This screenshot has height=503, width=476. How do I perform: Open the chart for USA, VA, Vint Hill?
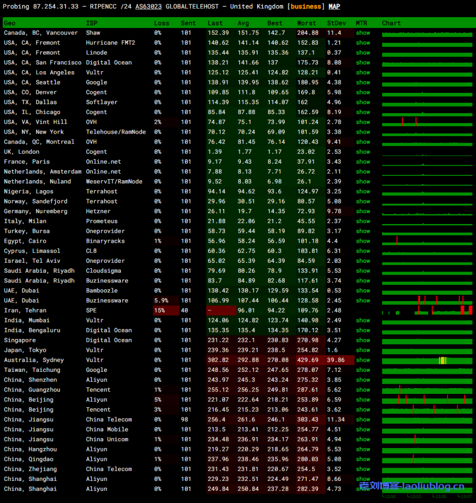pyautogui.click(x=427, y=122)
